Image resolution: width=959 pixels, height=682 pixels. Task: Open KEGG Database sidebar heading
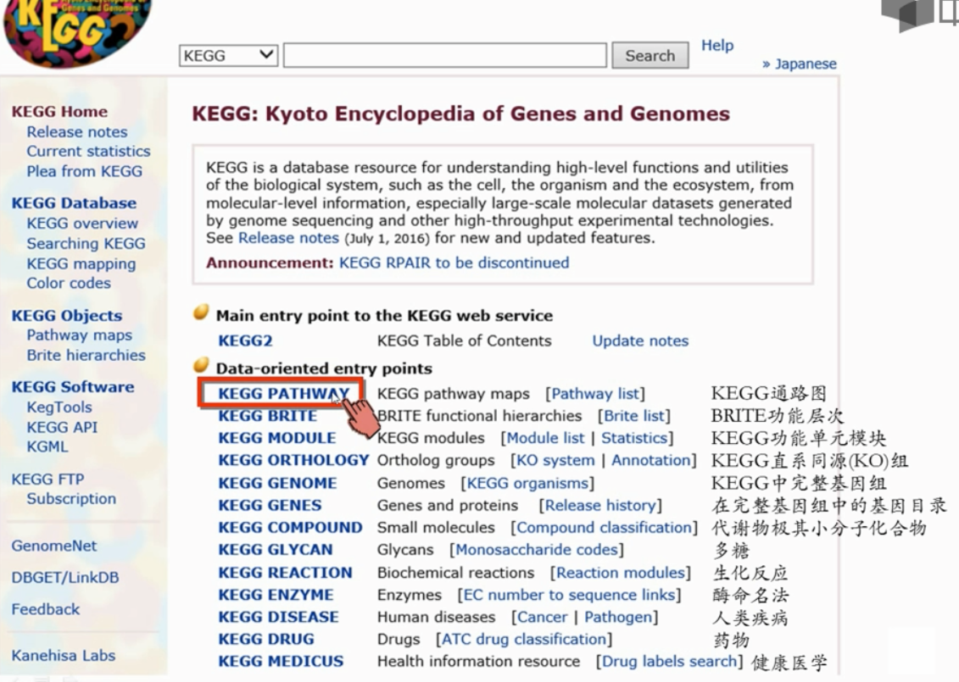74,202
